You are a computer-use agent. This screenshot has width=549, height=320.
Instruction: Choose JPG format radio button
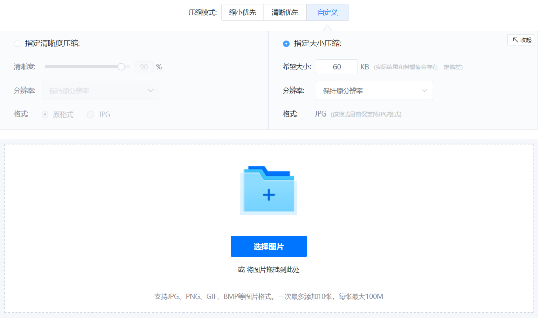90,114
